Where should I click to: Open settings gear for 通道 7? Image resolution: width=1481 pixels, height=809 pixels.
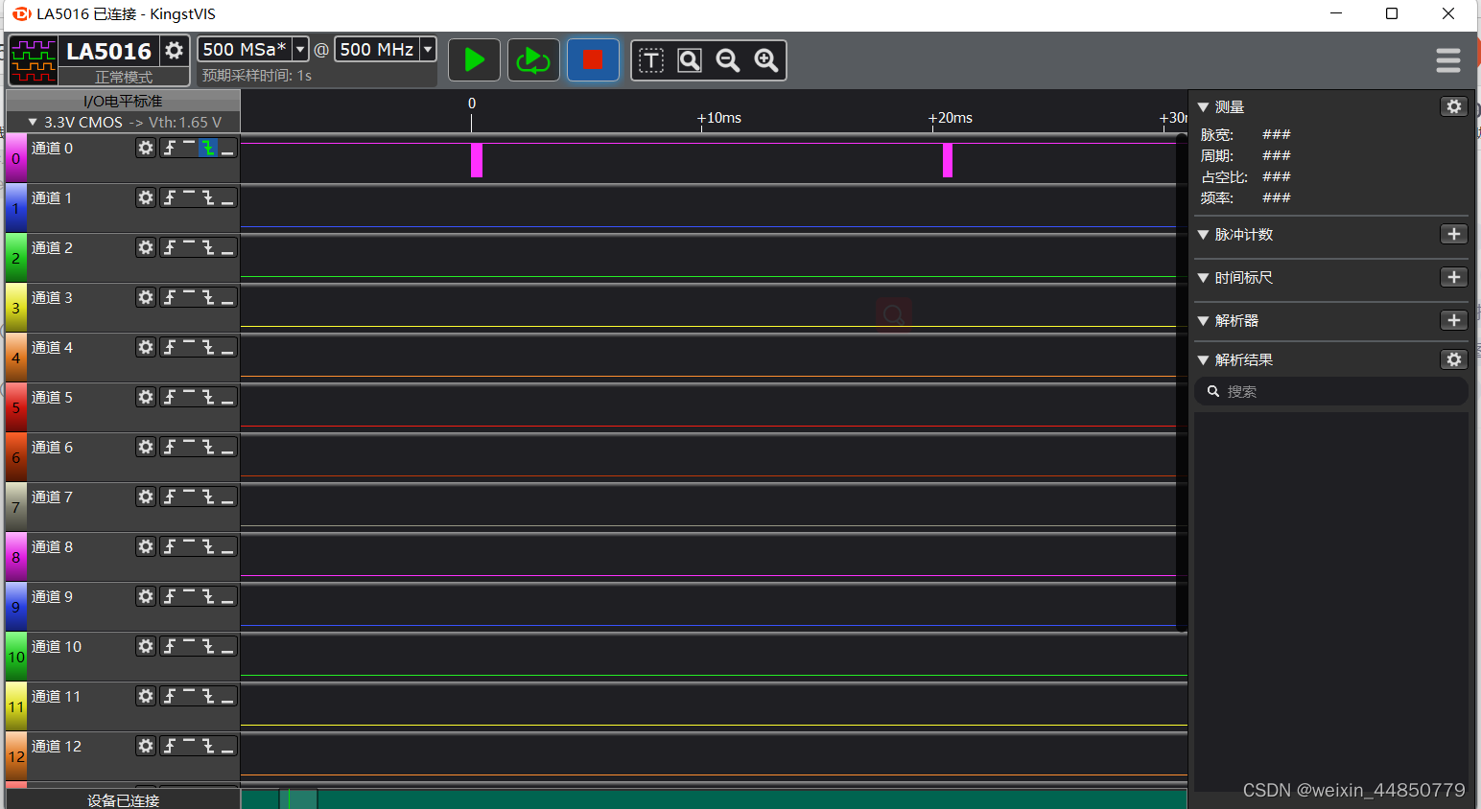coord(145,497)
